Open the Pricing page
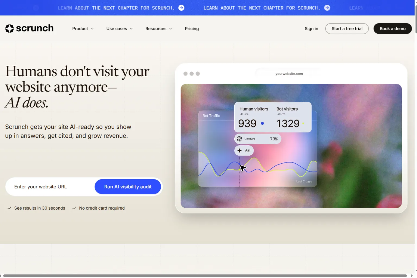Screen dimensions: 417x278 [x=192, y=29]
